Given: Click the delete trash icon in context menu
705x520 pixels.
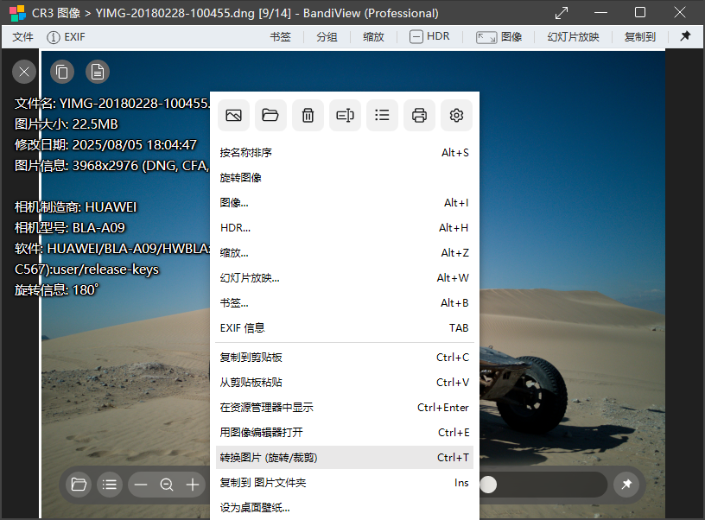Looking at the screenshot, I should [x=308, y=115].
